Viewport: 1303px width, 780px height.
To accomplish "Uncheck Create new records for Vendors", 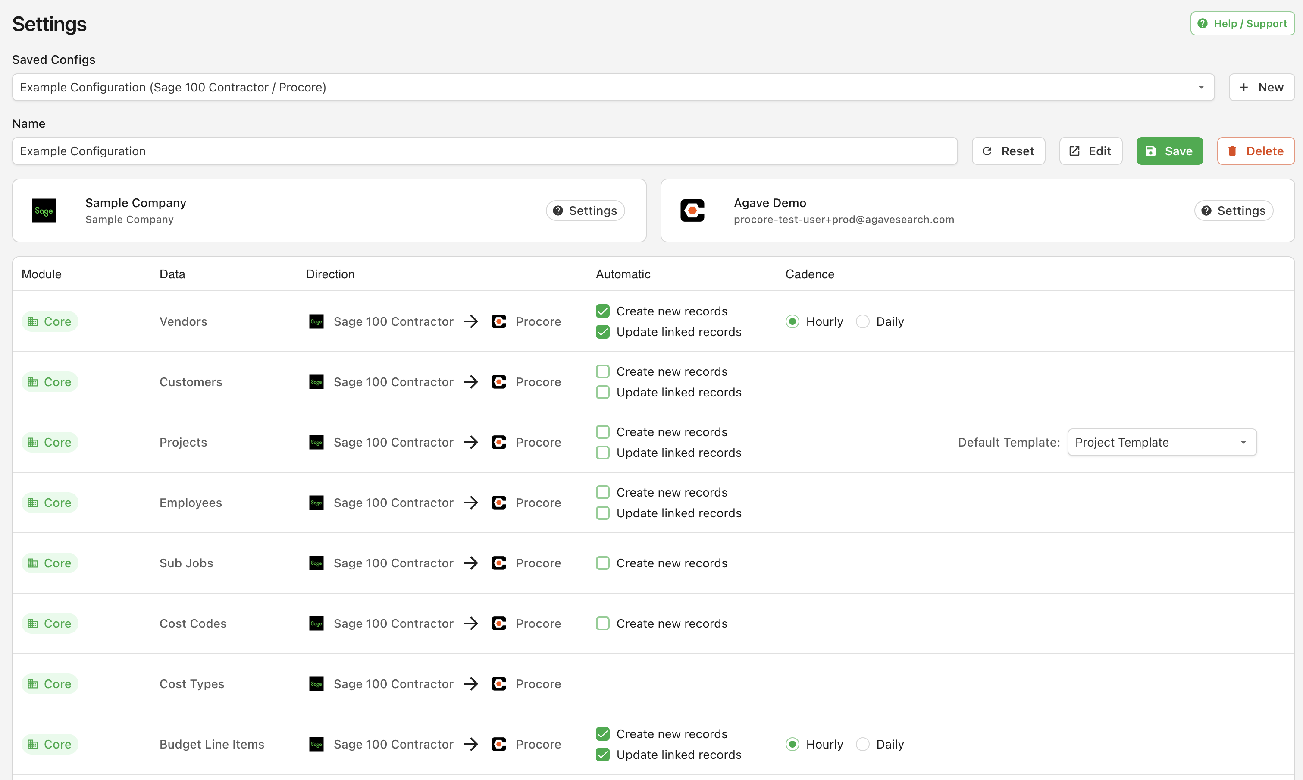I will point(602,311).
